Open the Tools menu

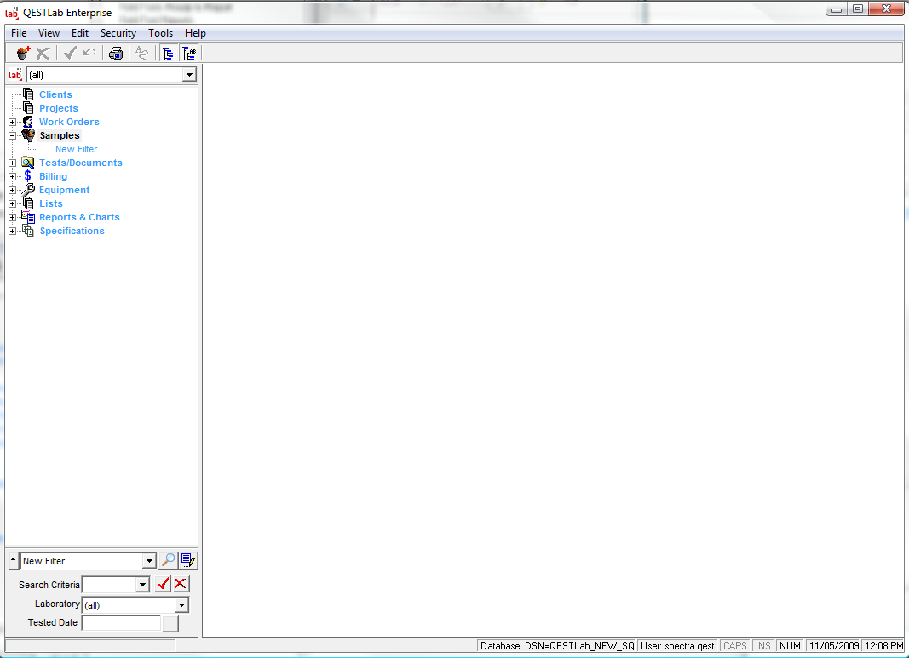point(160,33)
